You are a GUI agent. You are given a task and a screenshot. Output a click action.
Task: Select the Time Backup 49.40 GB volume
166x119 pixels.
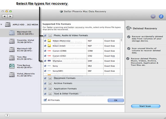click(21, 66)
